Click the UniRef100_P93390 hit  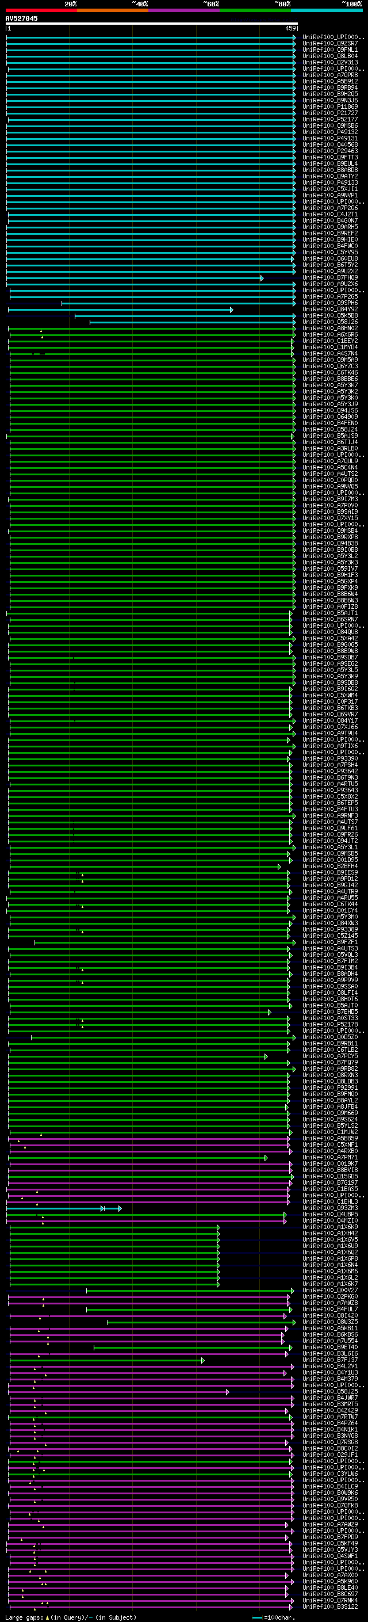point(330,760)
